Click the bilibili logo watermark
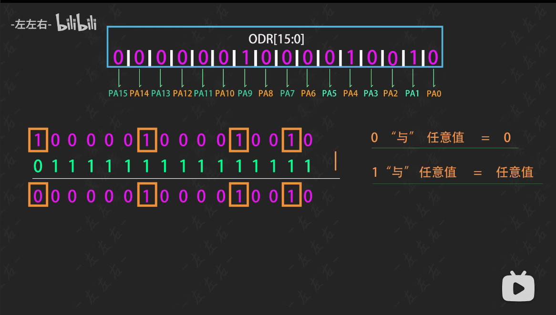This screenshot has width=556, height=315. (x=76, y=23)
